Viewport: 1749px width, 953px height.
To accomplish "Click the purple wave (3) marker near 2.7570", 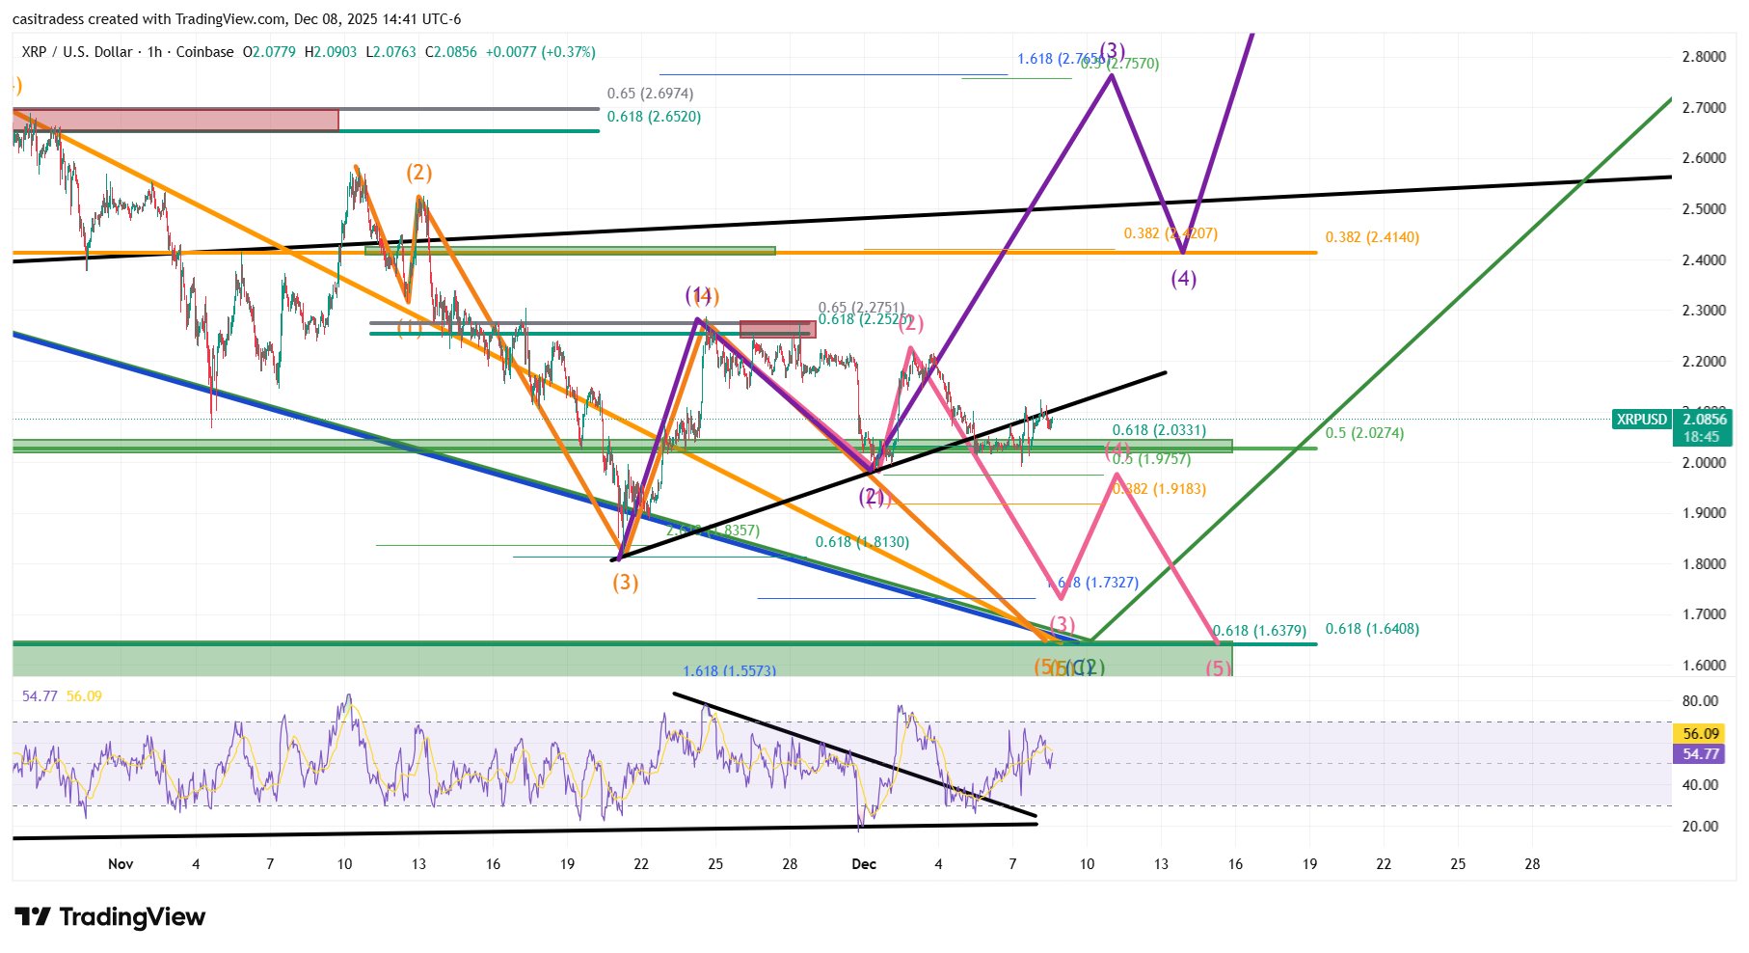I will click(x=1111, y=48).
